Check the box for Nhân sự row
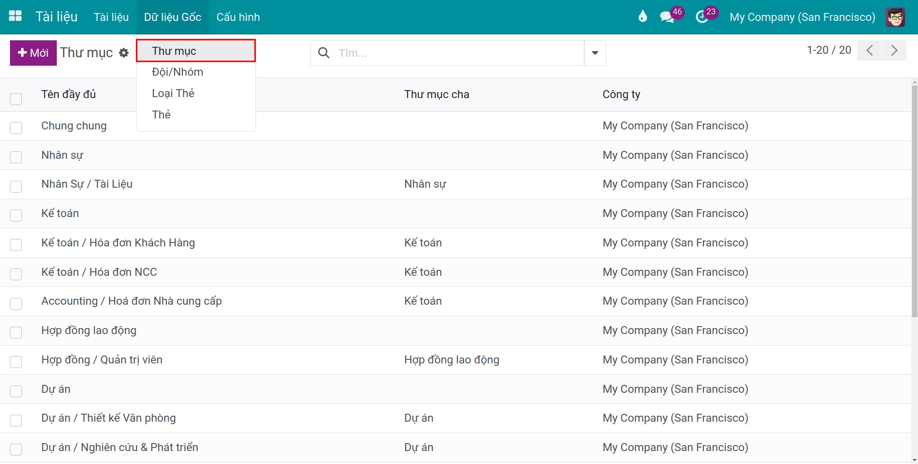918x464 pixels. pyautogui.click(x=16, y=157)
